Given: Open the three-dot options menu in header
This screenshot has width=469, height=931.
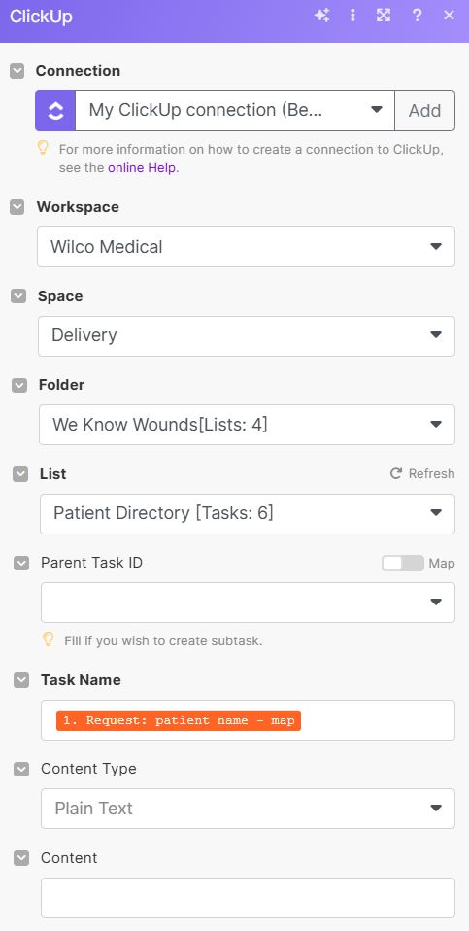Looking at the screenshot, I should (352, 16).
